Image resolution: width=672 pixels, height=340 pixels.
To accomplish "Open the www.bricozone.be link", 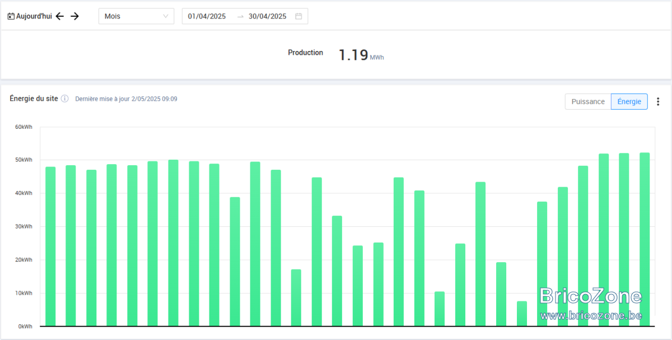I will (x=591, y=315).
